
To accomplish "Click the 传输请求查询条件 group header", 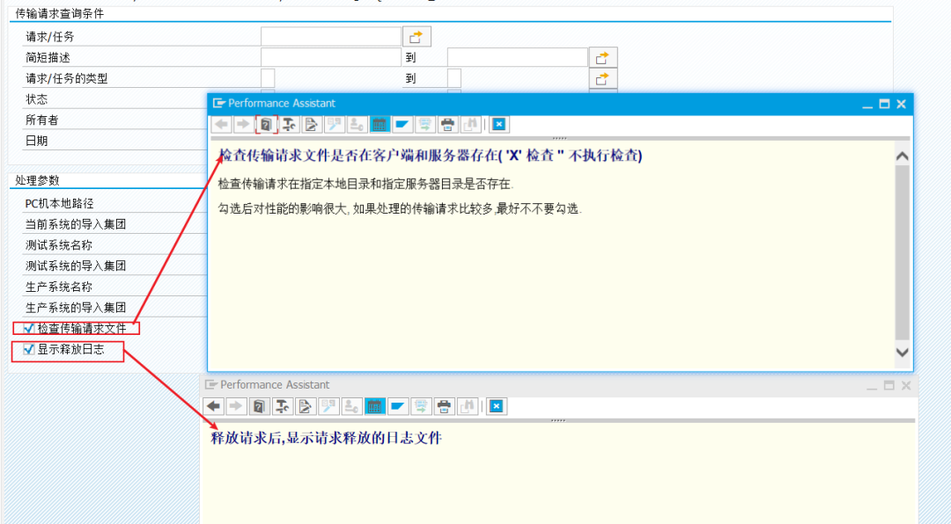I will pos(60,13).
